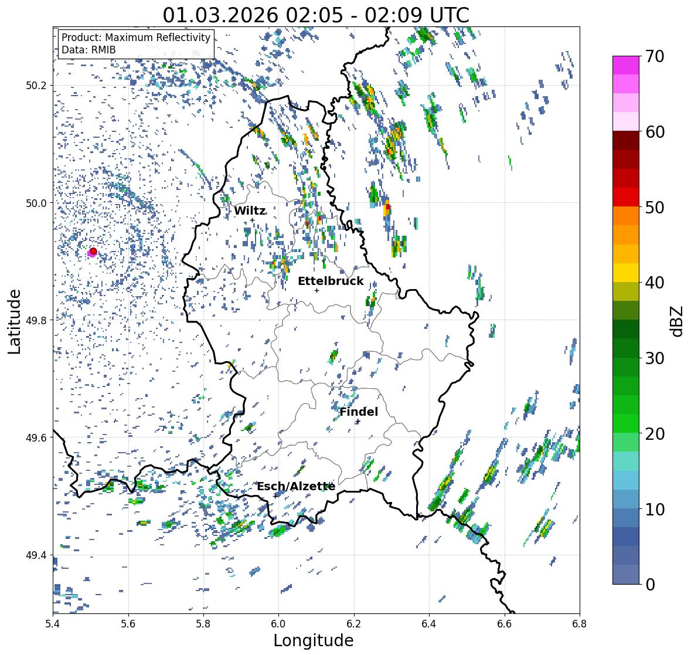Click the longitude tick label 5.4
Viewport: 691px width, 655px height.
[53, 624]
